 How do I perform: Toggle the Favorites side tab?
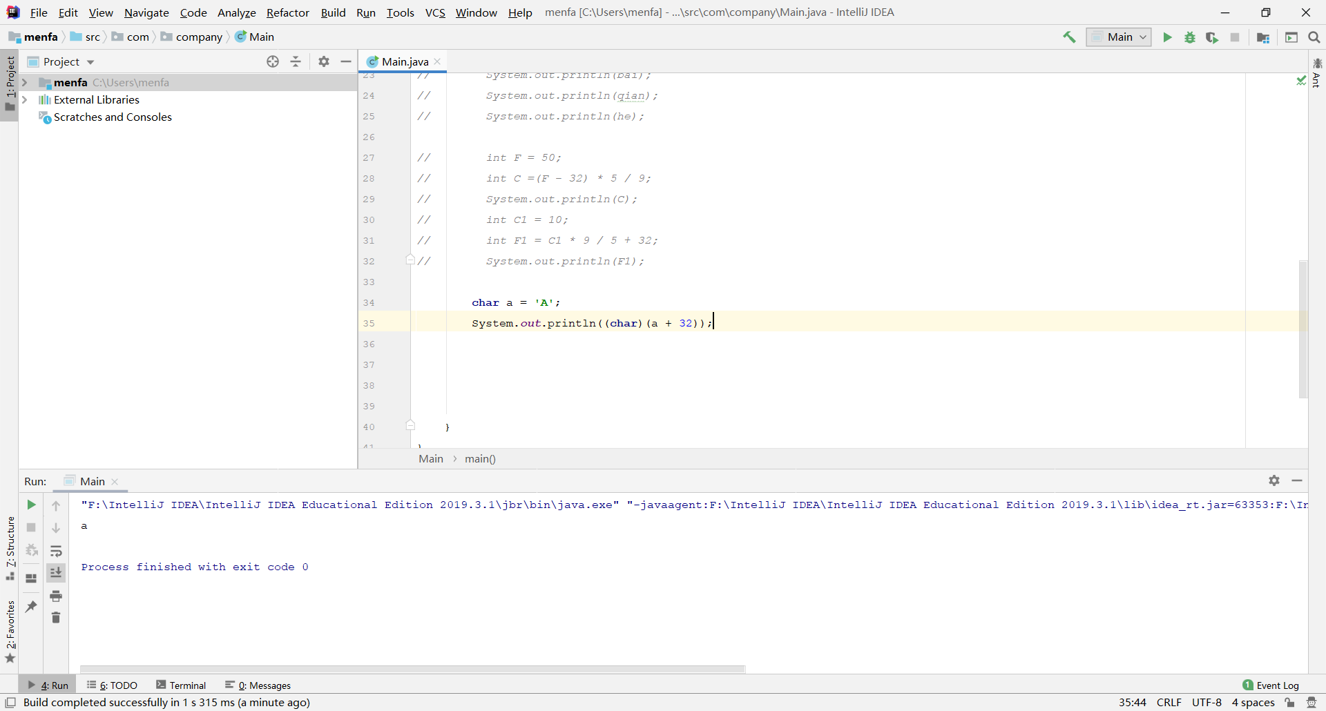point(10,632)
